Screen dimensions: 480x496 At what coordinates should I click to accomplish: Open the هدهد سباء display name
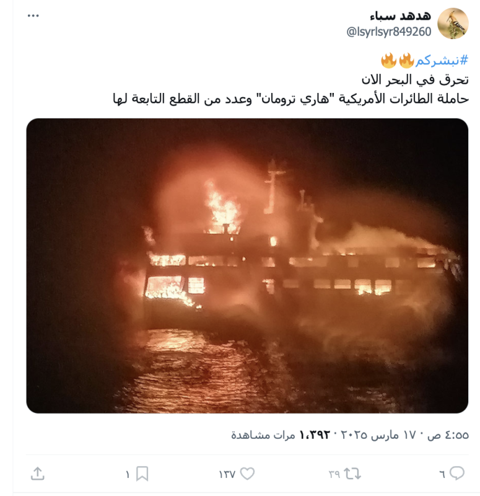pos(400,15)
